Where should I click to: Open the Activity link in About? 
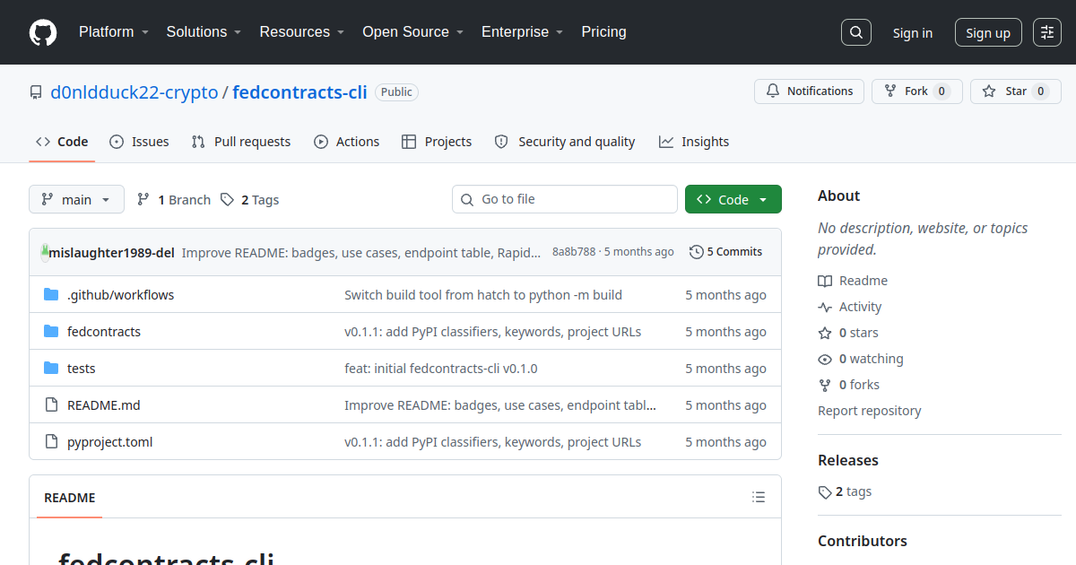[x=850, y=307]
